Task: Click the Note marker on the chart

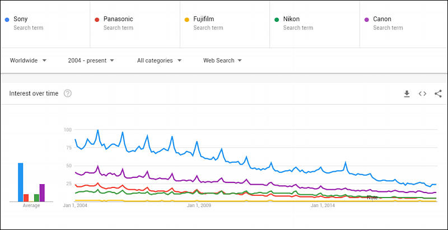Action: click(x=372, y=198)
